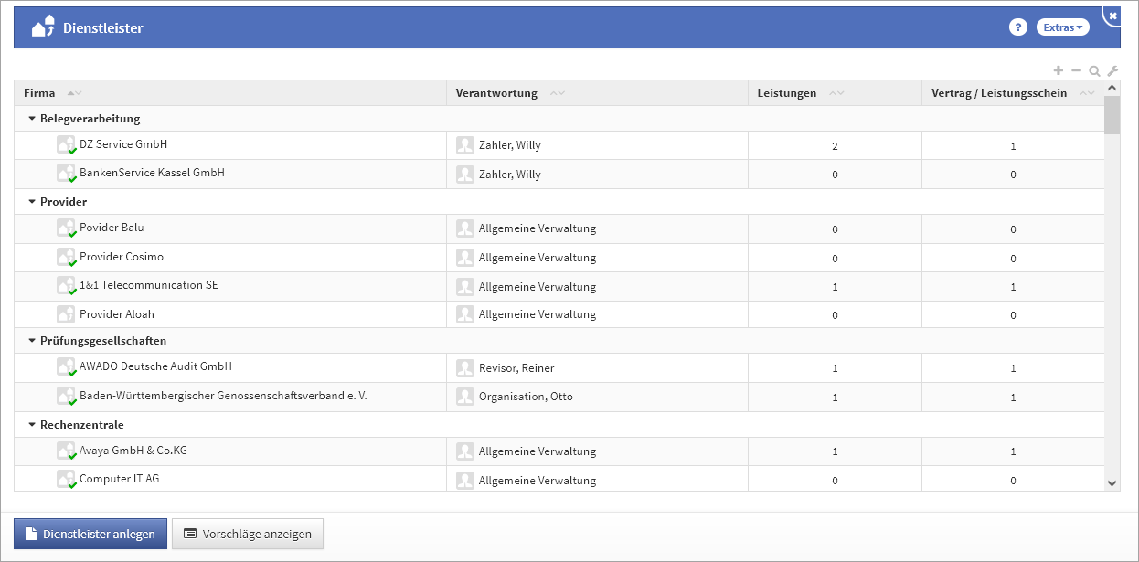
Task: Collapse the Belegverarbeitung group
Action: point(32,119)
